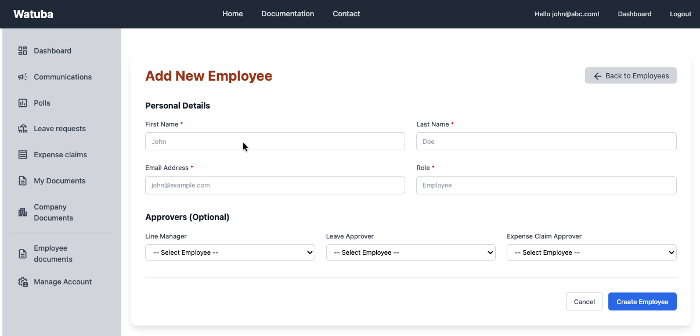Click the Expense claims list icon
The height and width of the screenshot is (336, 700).
(x=23, y=155)
